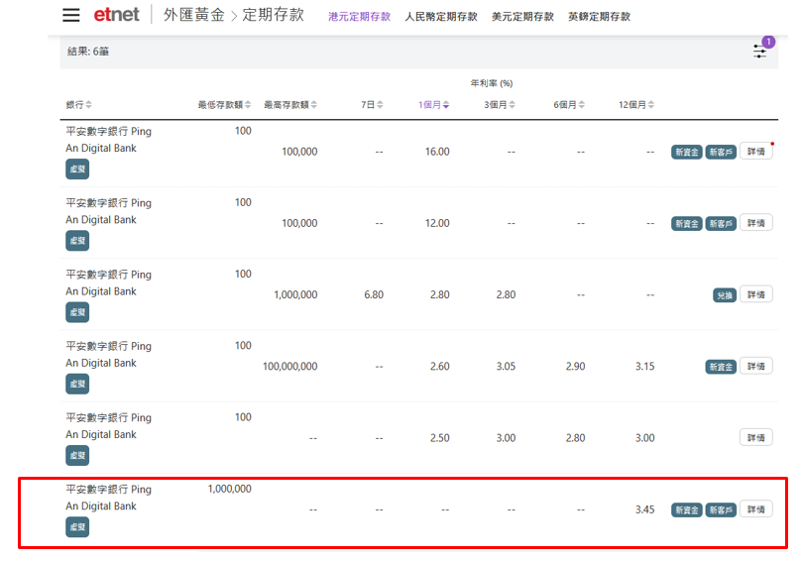803x562 pixels.
Task: Sort by 最高存款額 column
Action: point(290,105)
